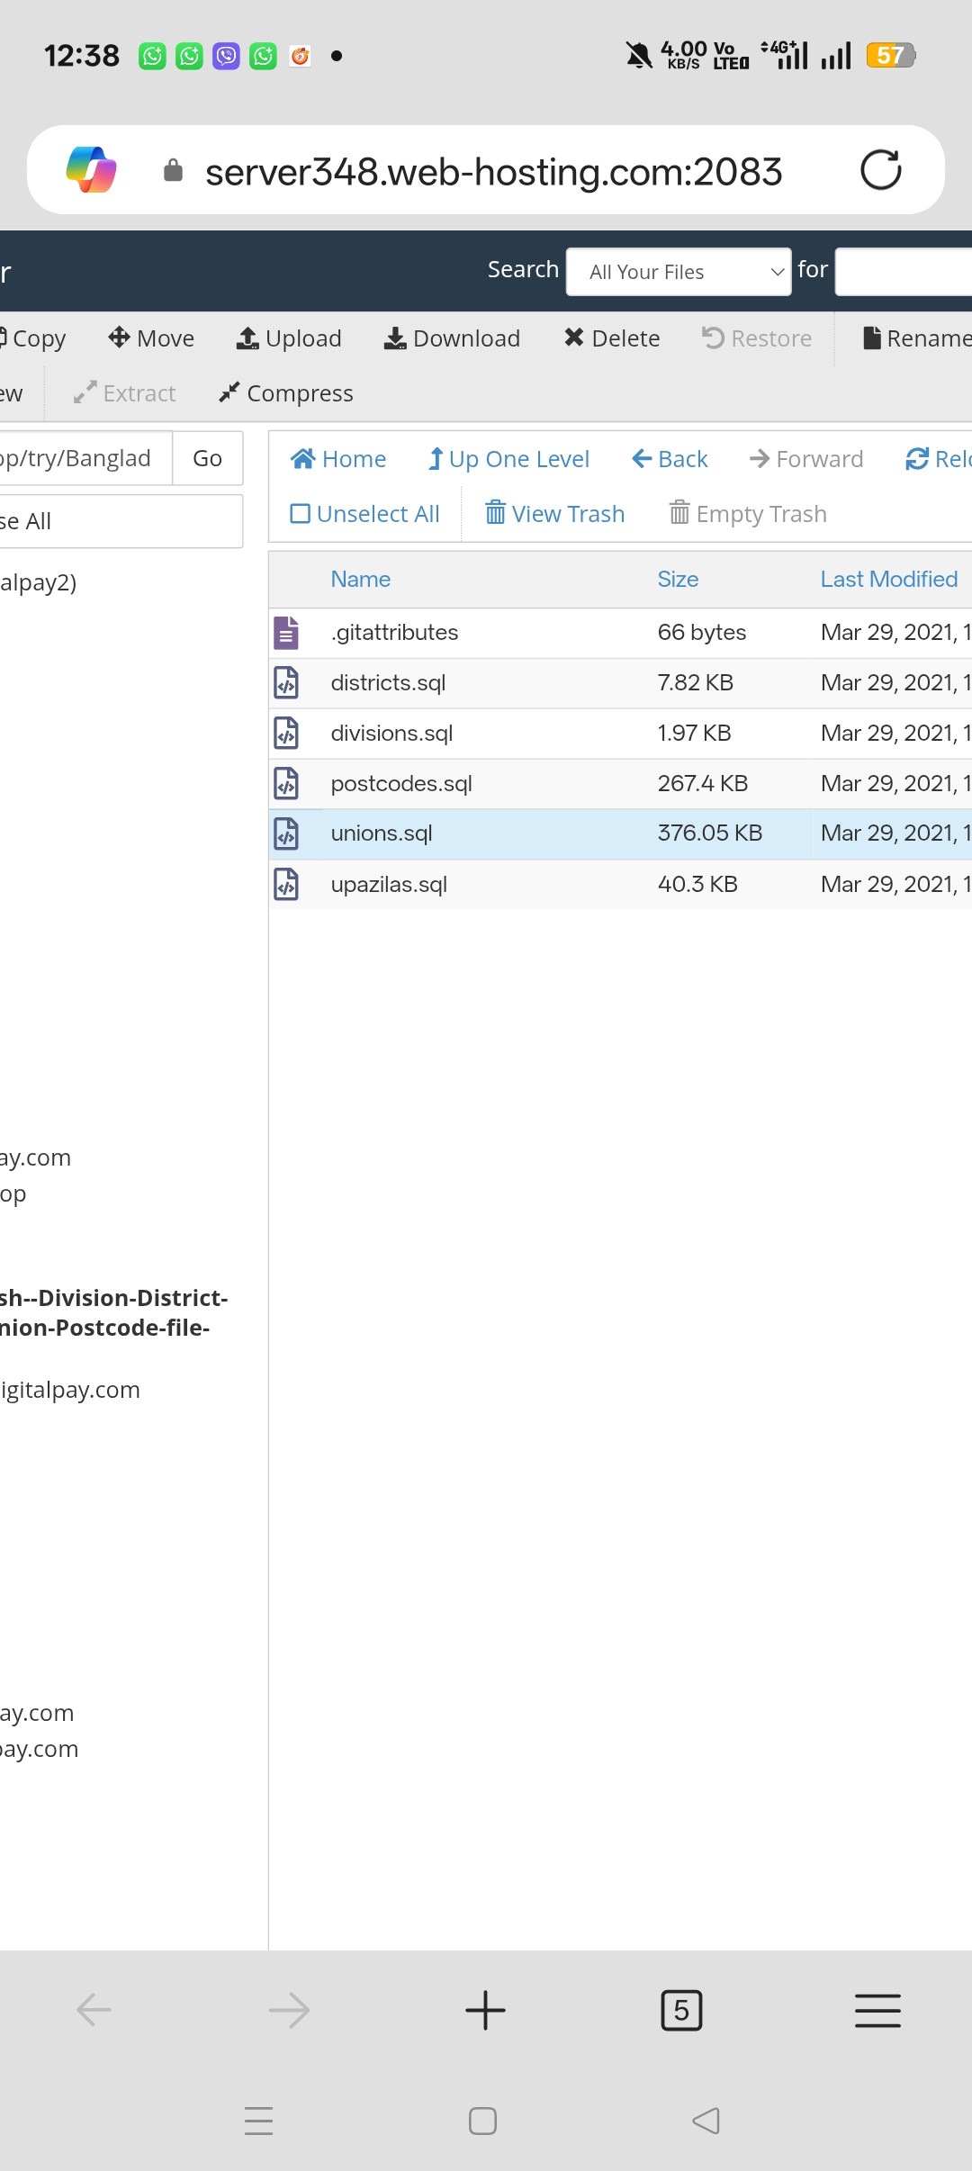Click the Forward navigation link
This screenshot has height=2171, width=972.
tap(806, 459)
